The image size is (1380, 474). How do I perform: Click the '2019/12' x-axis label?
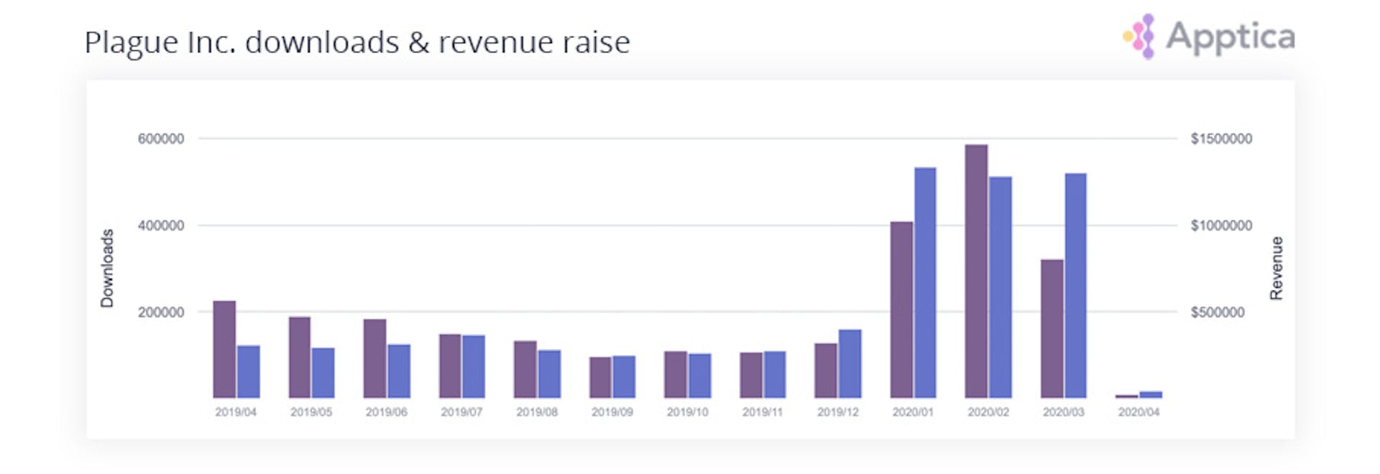pyautogui.click(x=838, y=412)
